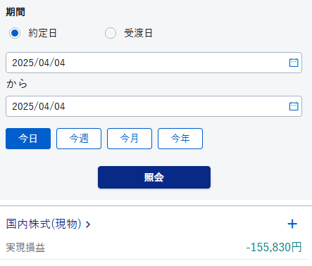Click the end date field below から
The width and height of the screenshot is (312, 266).
[154, 106]
